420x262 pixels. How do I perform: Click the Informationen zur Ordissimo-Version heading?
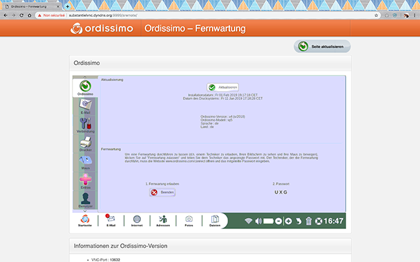[x=121, y=246]
